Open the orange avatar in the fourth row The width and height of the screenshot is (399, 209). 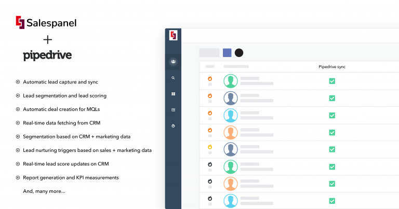[231, 133]
